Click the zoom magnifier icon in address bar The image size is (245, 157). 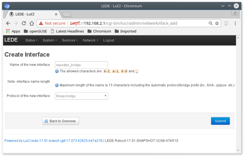click(211, 24)
